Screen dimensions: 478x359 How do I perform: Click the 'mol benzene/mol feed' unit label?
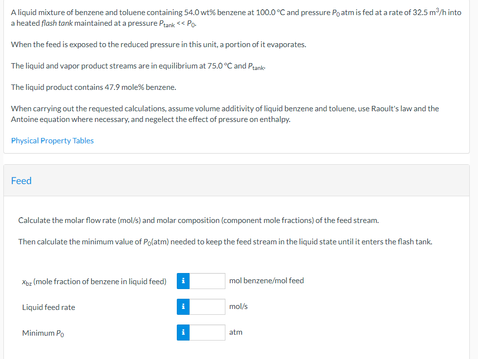pyautogui.click(x=266, y=280)
